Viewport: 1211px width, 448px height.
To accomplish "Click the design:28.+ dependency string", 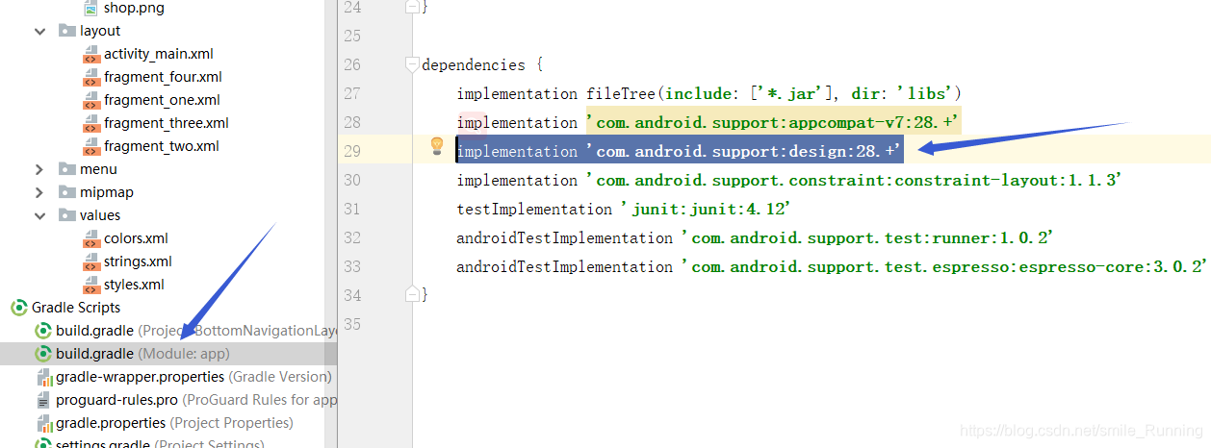I will click(744, 151).
